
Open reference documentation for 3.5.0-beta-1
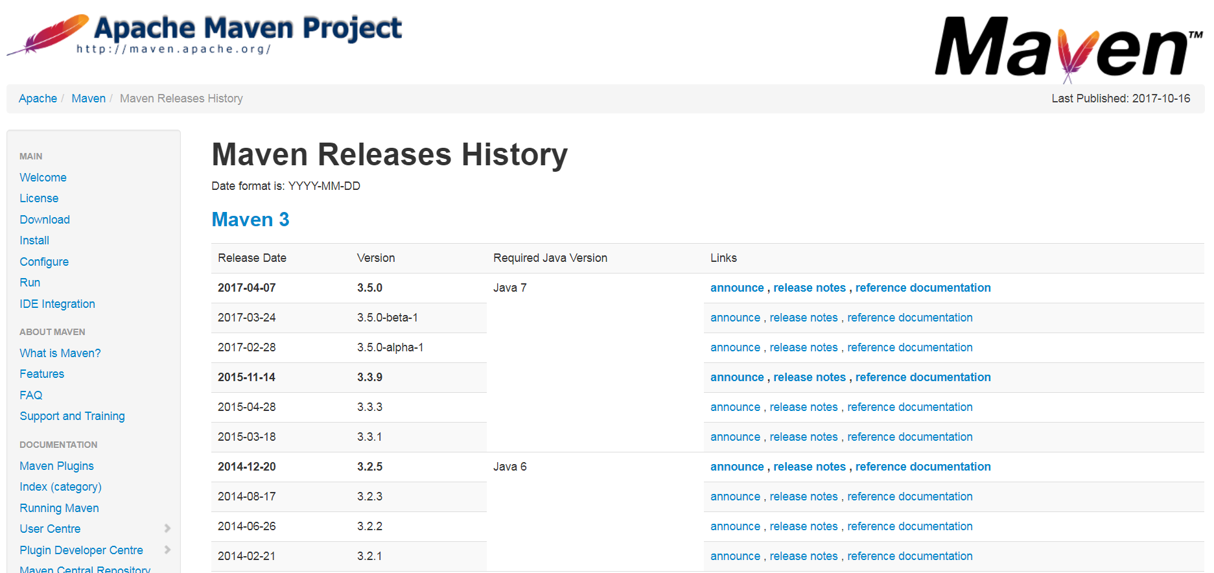click(910, 318)
